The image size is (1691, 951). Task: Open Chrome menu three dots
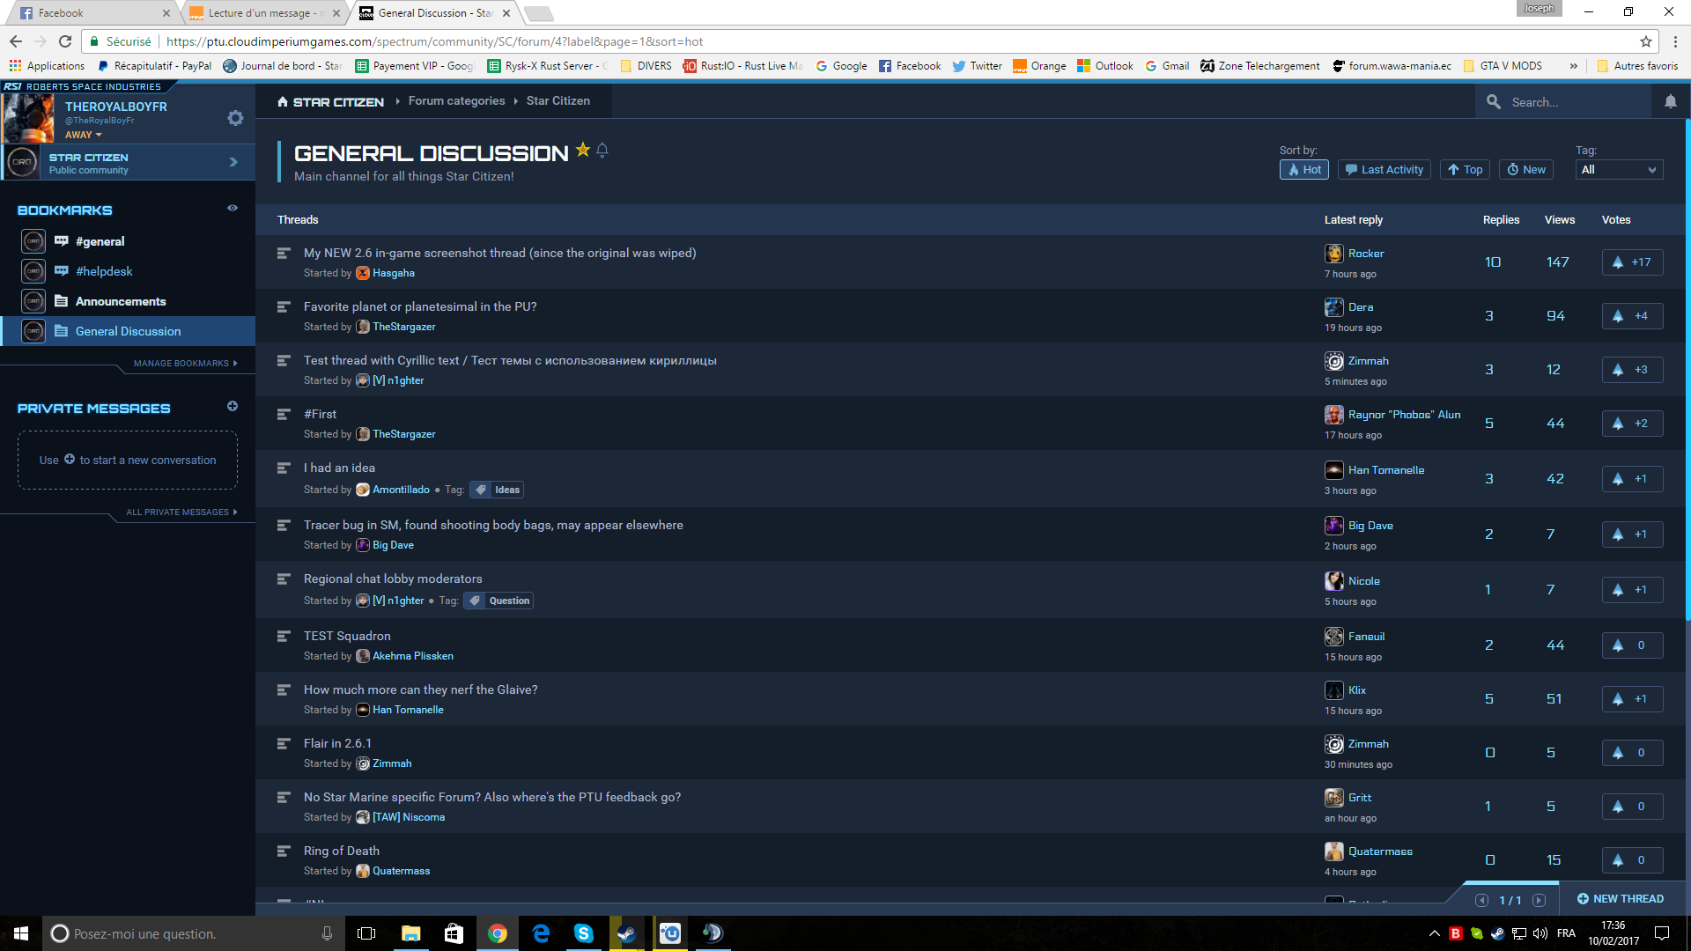1675,41
